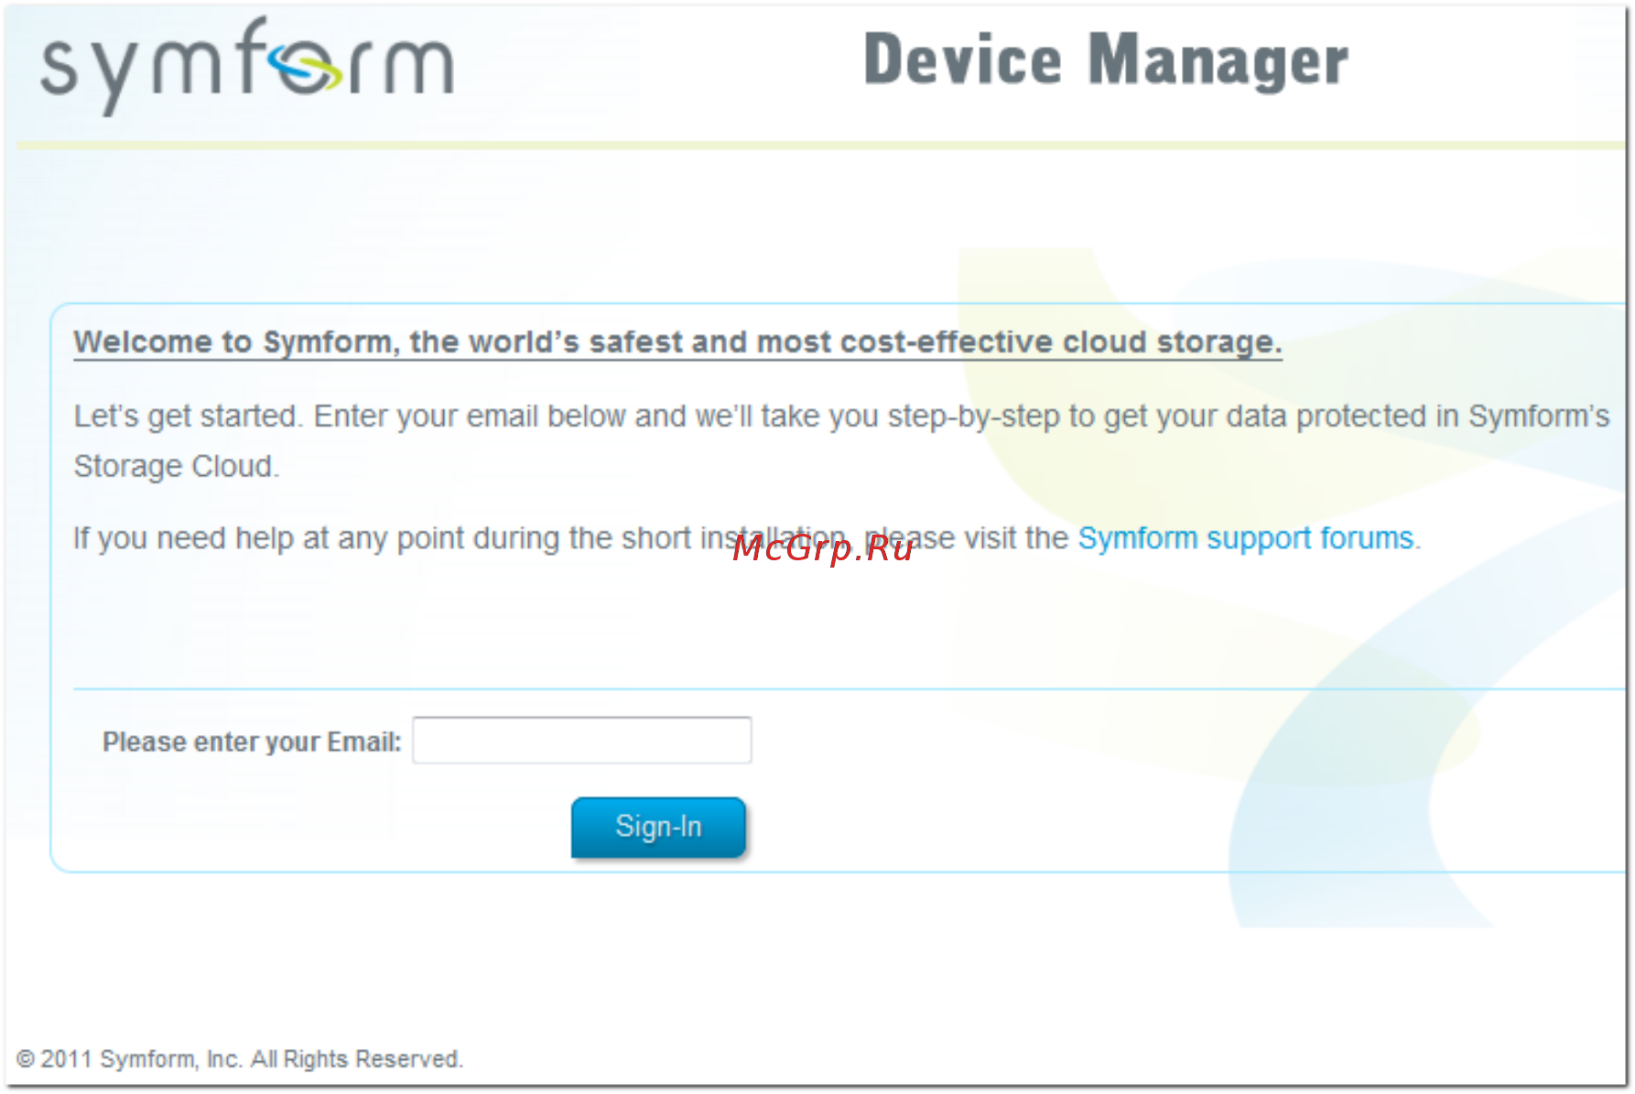Click the 'Let's get started' paragraph
1635x1094 pixels.
point(841,441)
